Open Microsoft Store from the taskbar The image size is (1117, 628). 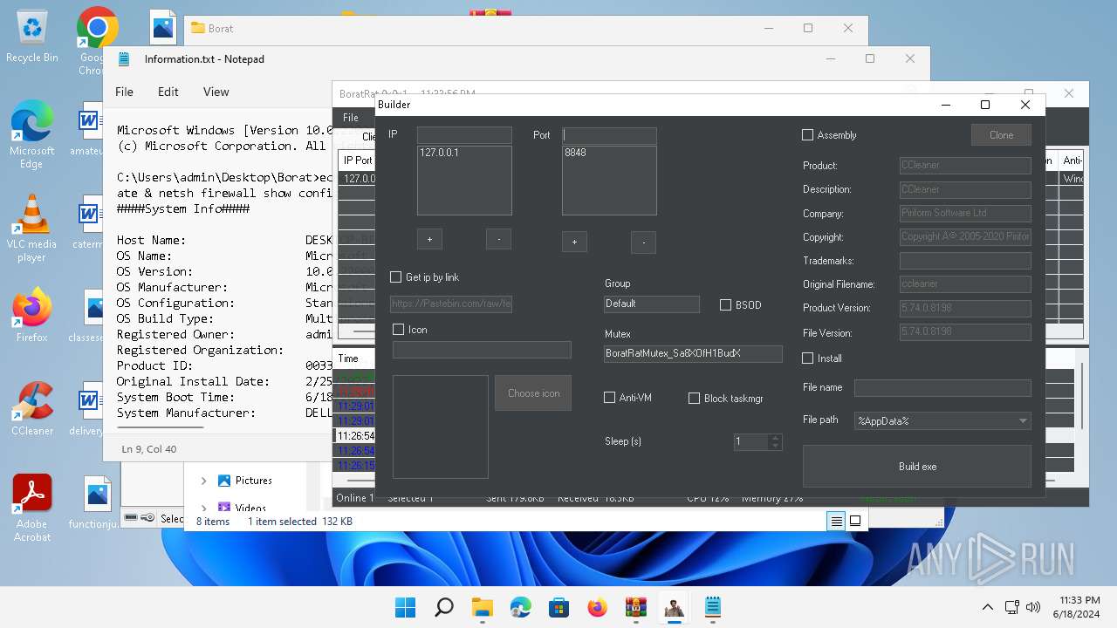pos(559,607)
